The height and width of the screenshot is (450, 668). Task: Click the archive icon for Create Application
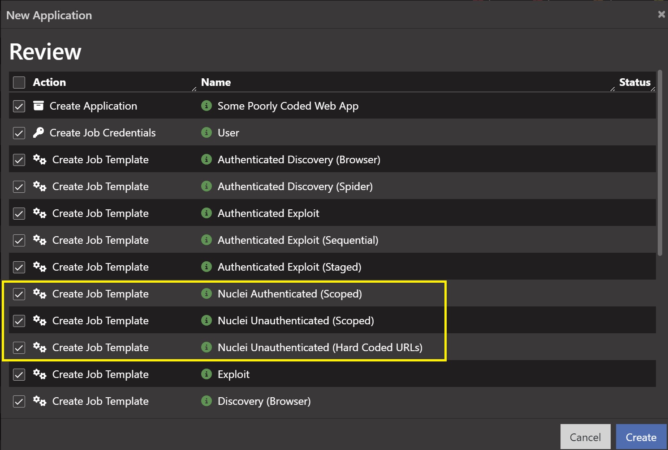point(39,106)
